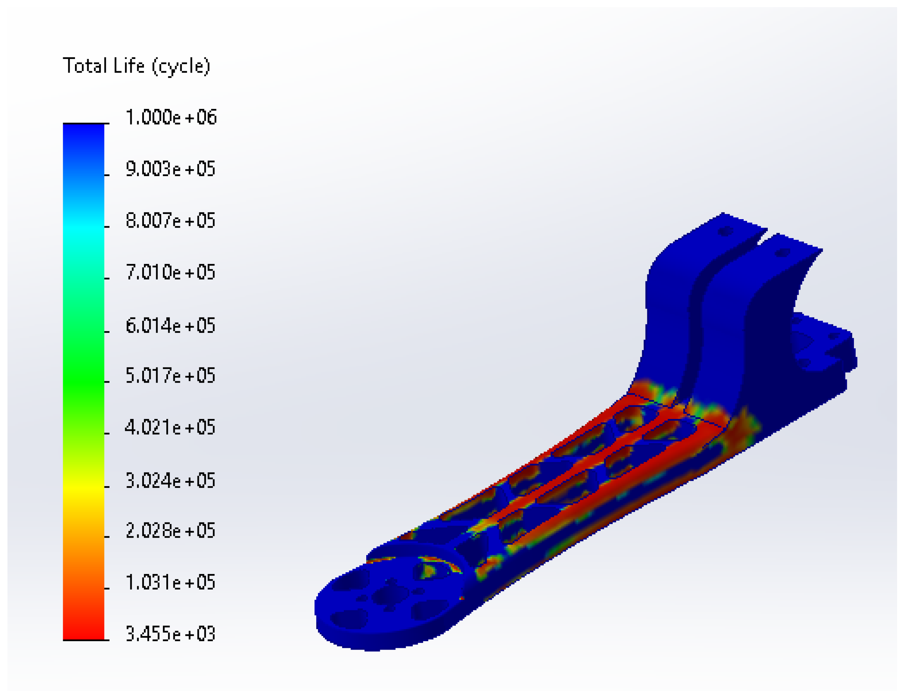
Task: Click the 9.003e+05 legend label
Action: click(x=170, y=169)
